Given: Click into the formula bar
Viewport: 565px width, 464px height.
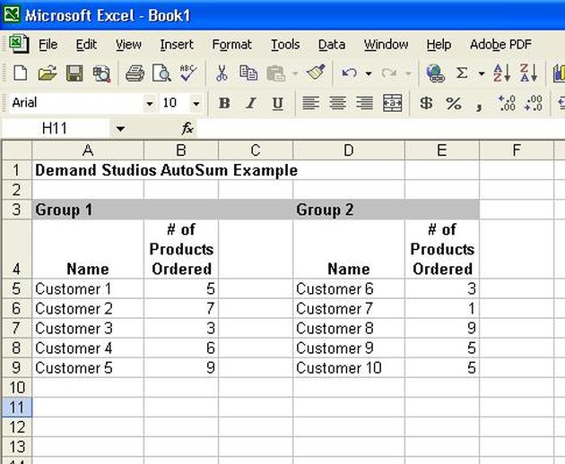Looking at the screenshot, I should [381, 128].
